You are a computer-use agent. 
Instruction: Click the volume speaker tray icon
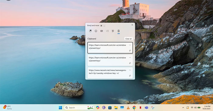pos(195,107)
